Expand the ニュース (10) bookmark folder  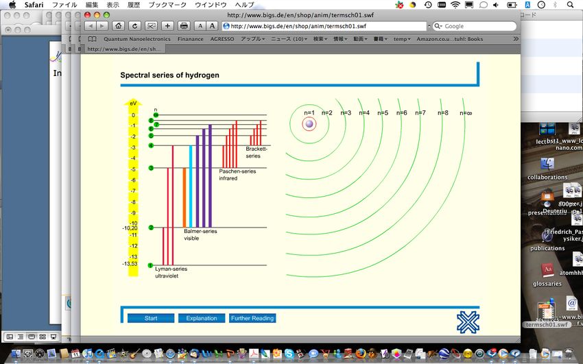pos(289,39)
